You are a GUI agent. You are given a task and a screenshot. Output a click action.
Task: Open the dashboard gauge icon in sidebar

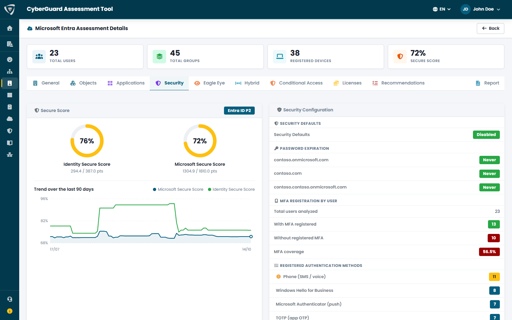click(10, 60)
